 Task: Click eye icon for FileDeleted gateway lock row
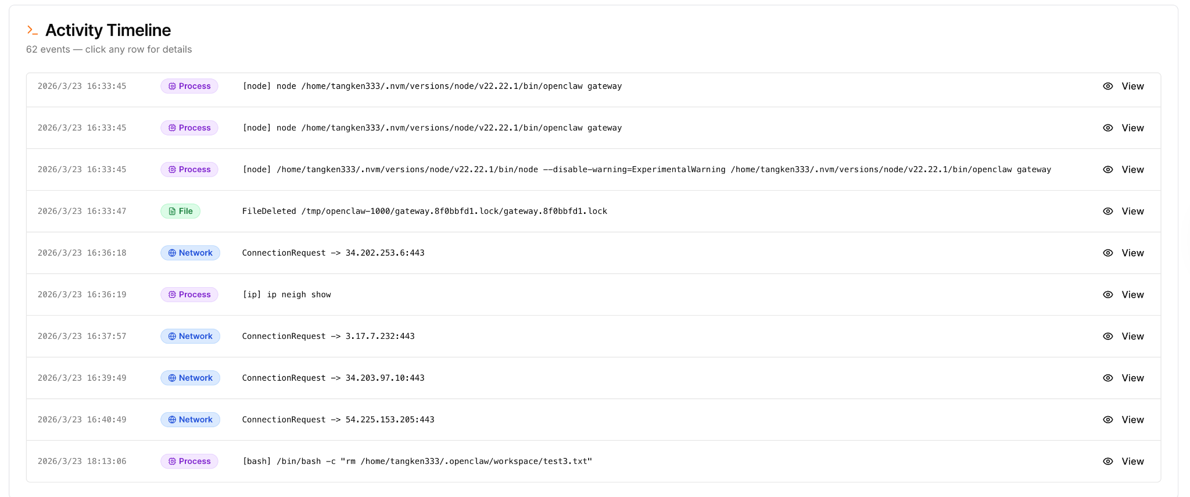point(1108,211)
